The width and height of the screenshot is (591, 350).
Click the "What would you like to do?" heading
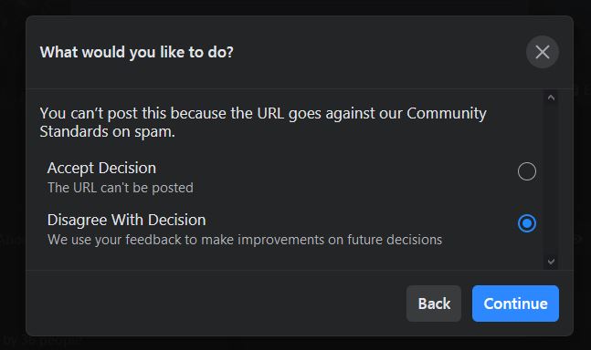coord(136,52)
